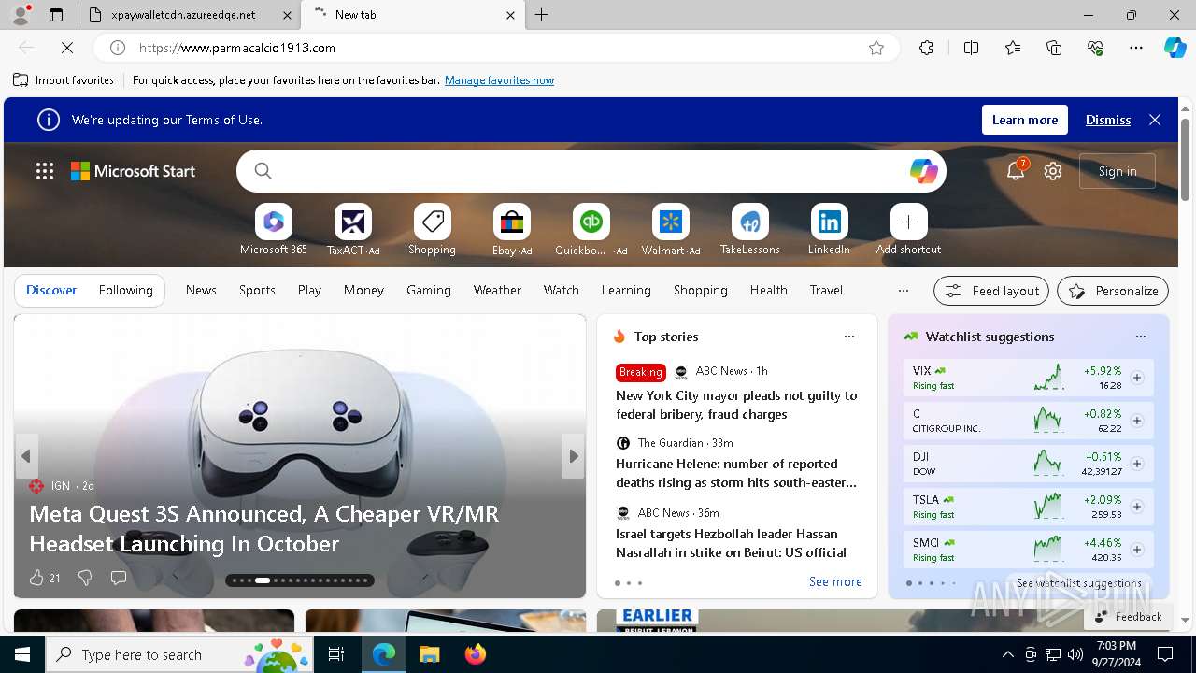
Task: Open Edge profile avatar
Action: pos(21,15)
